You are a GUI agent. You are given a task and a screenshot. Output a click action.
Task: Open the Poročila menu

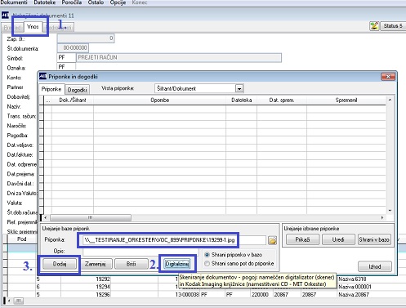(72, 2)
